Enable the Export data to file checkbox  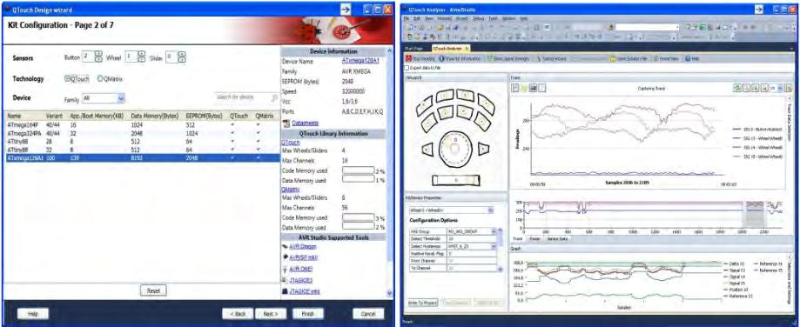(x=407, y=68)
